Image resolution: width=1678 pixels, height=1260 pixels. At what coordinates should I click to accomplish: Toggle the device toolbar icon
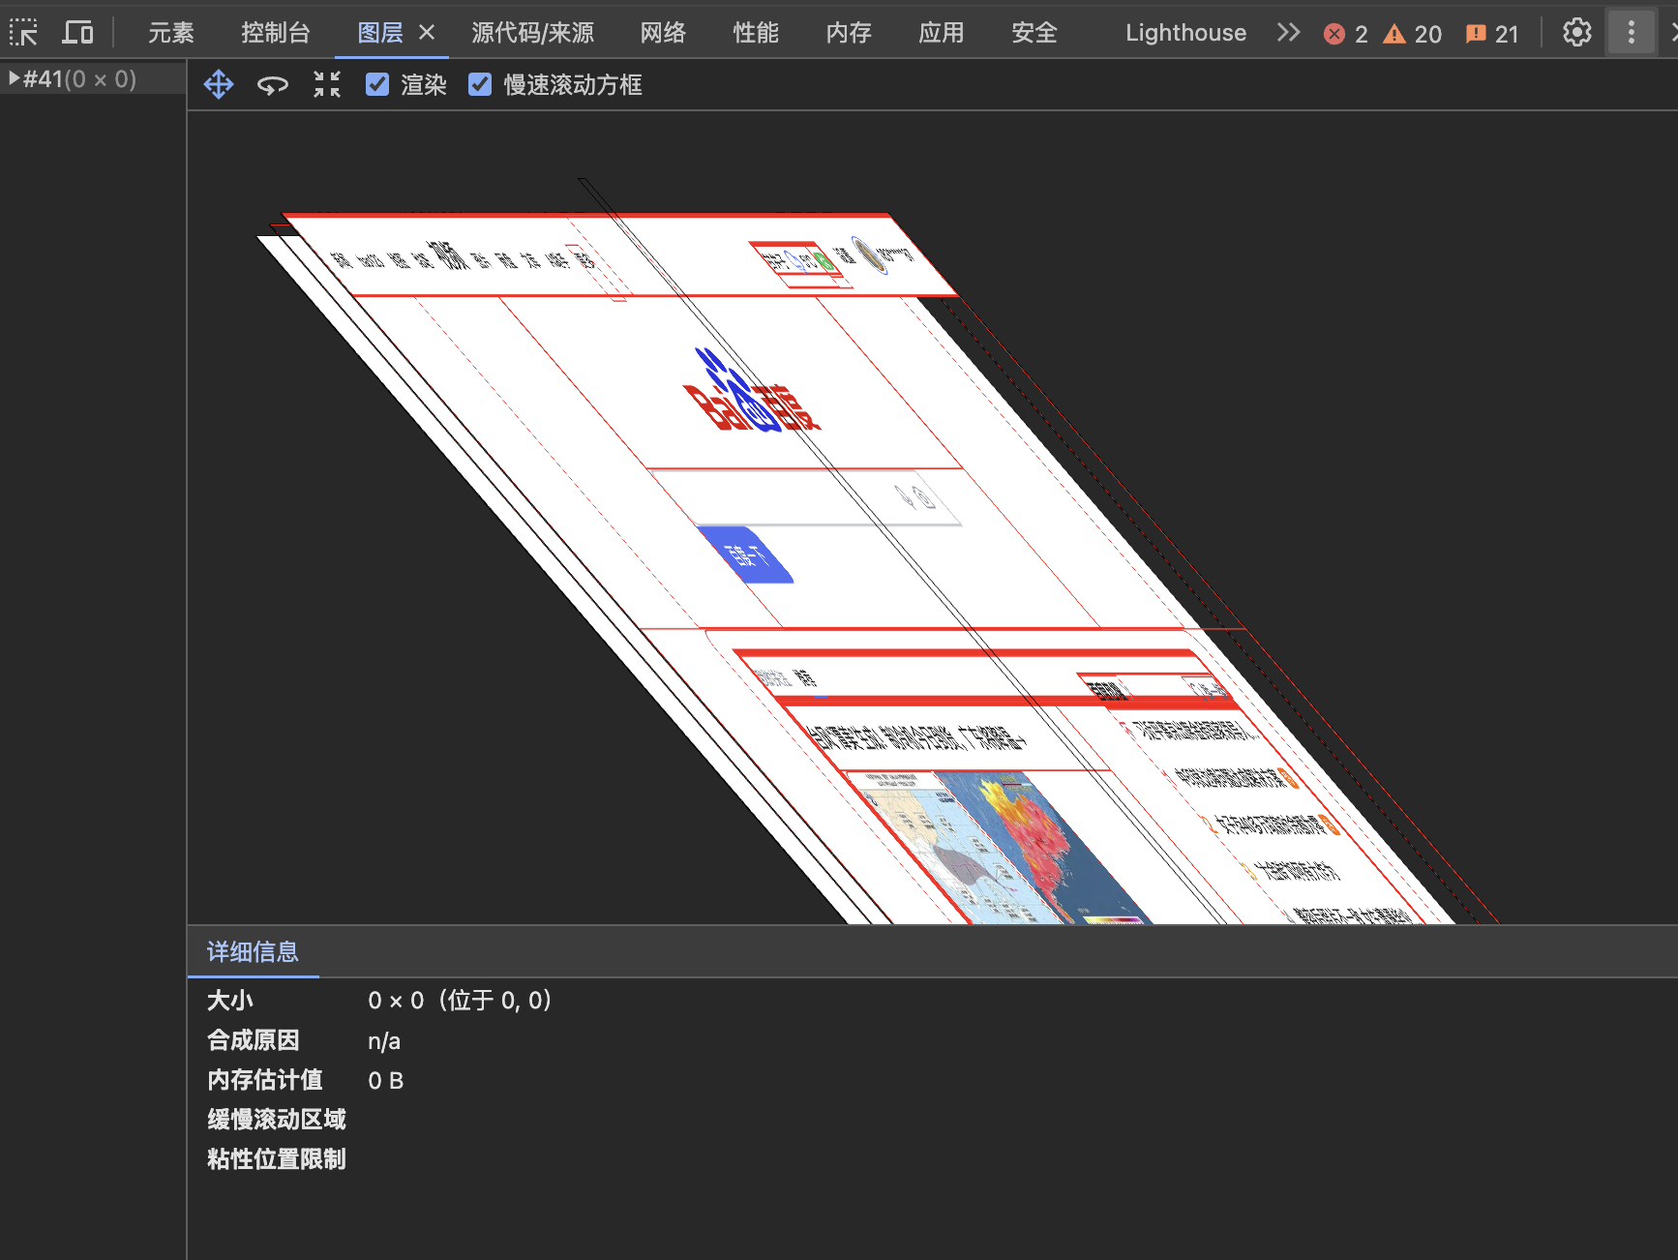coord(77,33)
